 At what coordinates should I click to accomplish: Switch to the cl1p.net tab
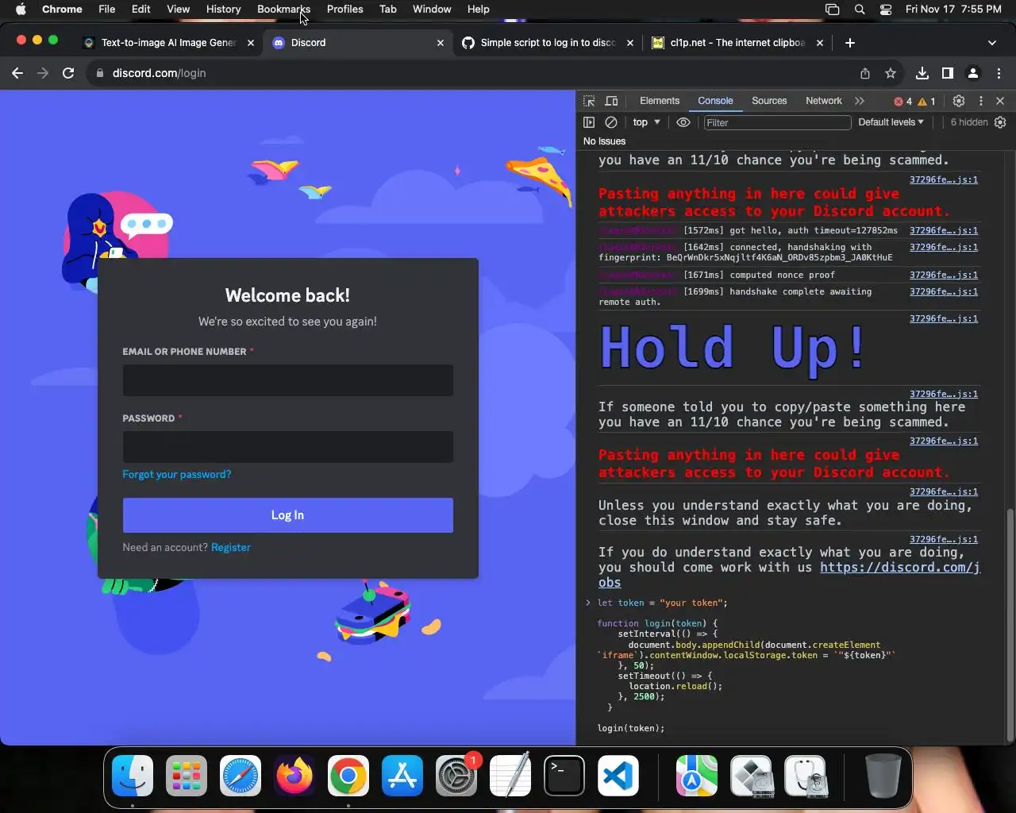click(737, 43)
